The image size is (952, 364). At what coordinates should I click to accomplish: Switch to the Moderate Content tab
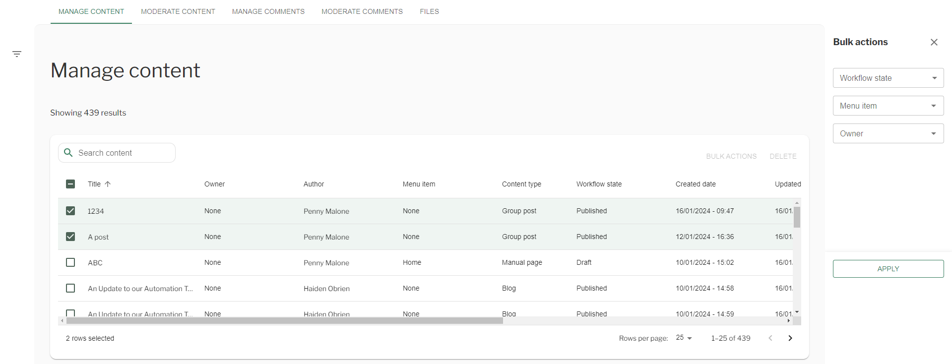(178, 11)
